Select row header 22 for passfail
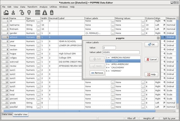Screen dimensions: 180x121 (5, 107)
